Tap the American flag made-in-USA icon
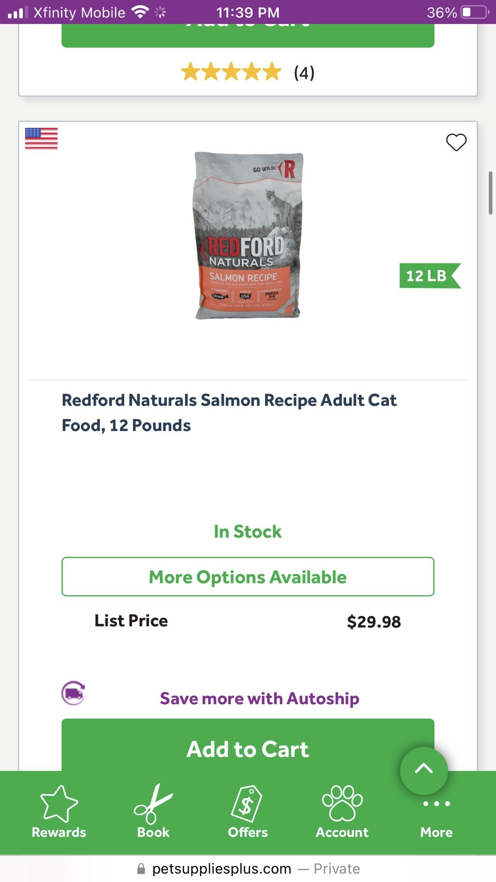Image resolution: width=496 pixels, height=882 pixels. [x=41, y=138]
